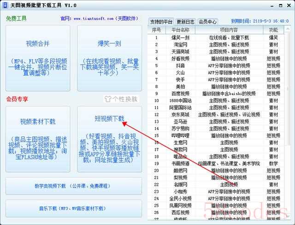The width and height of the screenshot is (295, 225).
Task: Select row 全民小视频
Action: (216, 198)
